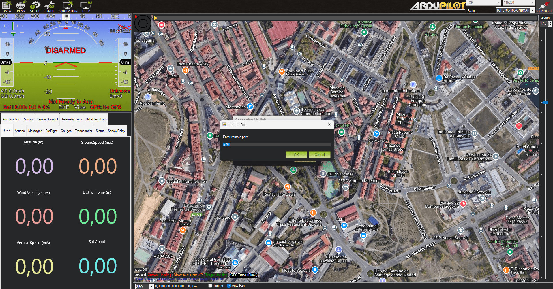Confirm remote port with OK button
553x289 pixels.
tap(296, 155)
